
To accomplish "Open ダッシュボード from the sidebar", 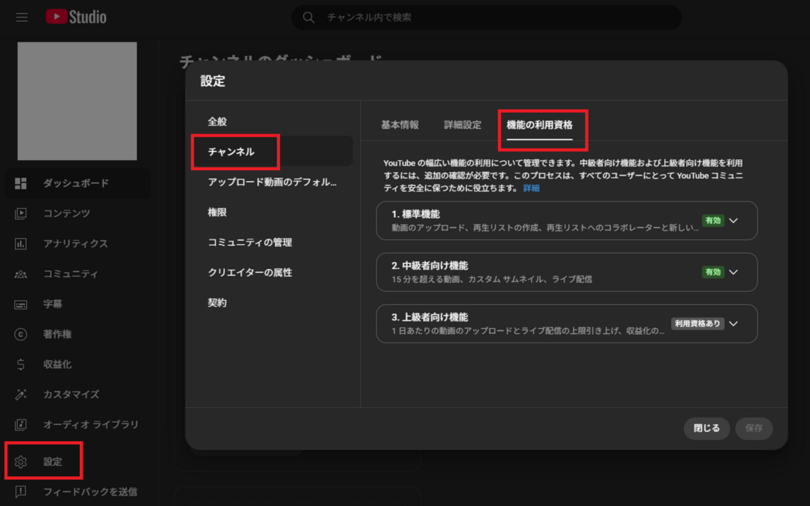I will coord(75,183).
